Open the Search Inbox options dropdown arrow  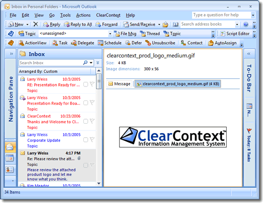(91, 63)
